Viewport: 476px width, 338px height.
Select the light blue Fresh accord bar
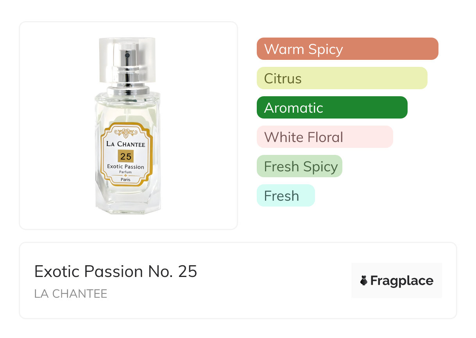tap(285, 196)
